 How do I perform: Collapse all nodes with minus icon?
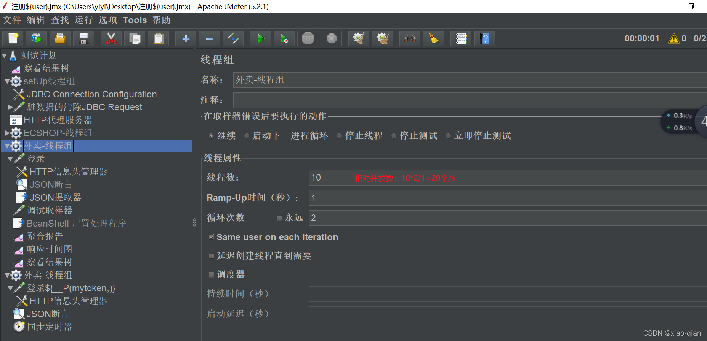click(209, 38)
